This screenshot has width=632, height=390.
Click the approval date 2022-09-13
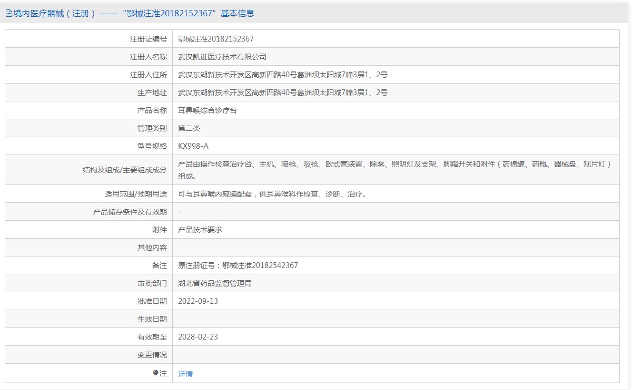click(x=198, y=301)
